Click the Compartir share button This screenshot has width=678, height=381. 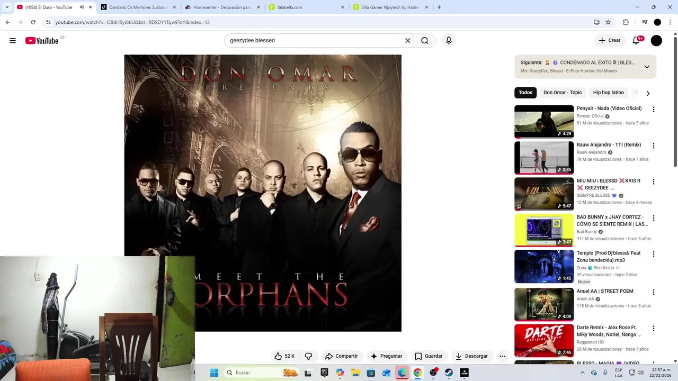[341, 356]
